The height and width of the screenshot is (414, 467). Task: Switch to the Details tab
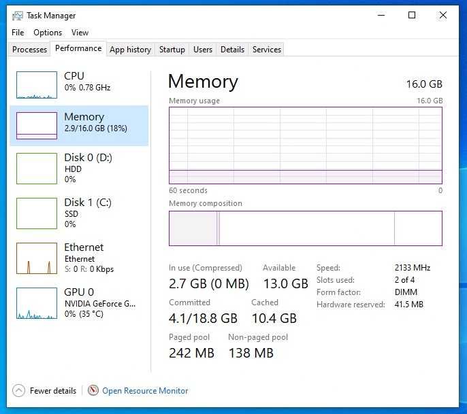232,49
